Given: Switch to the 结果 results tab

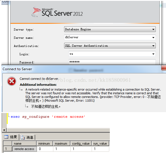Looking at the screenshot, I should (10, 137).
